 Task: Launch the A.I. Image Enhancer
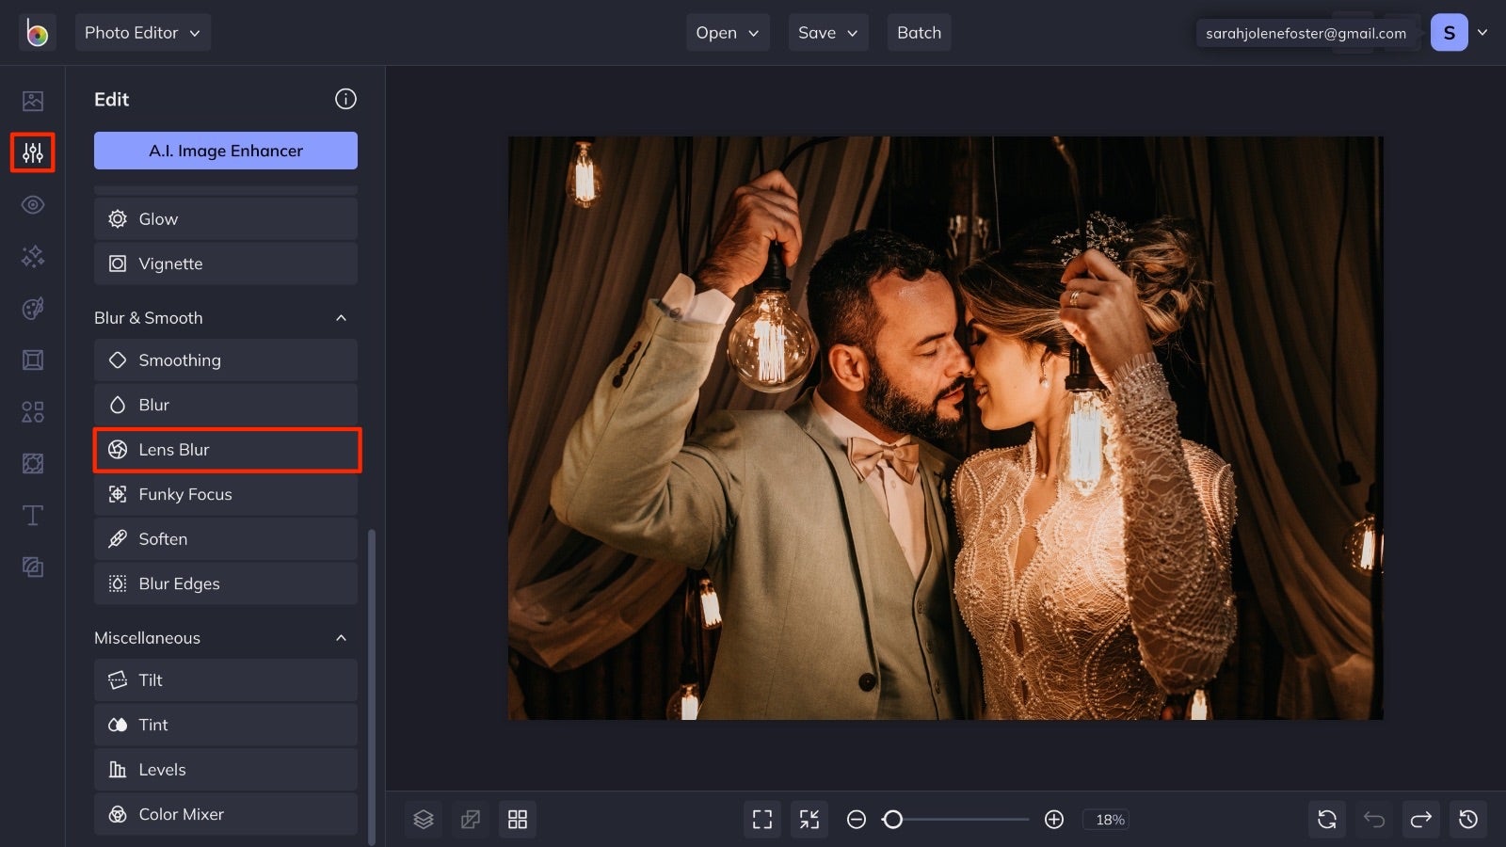point(225,150)
